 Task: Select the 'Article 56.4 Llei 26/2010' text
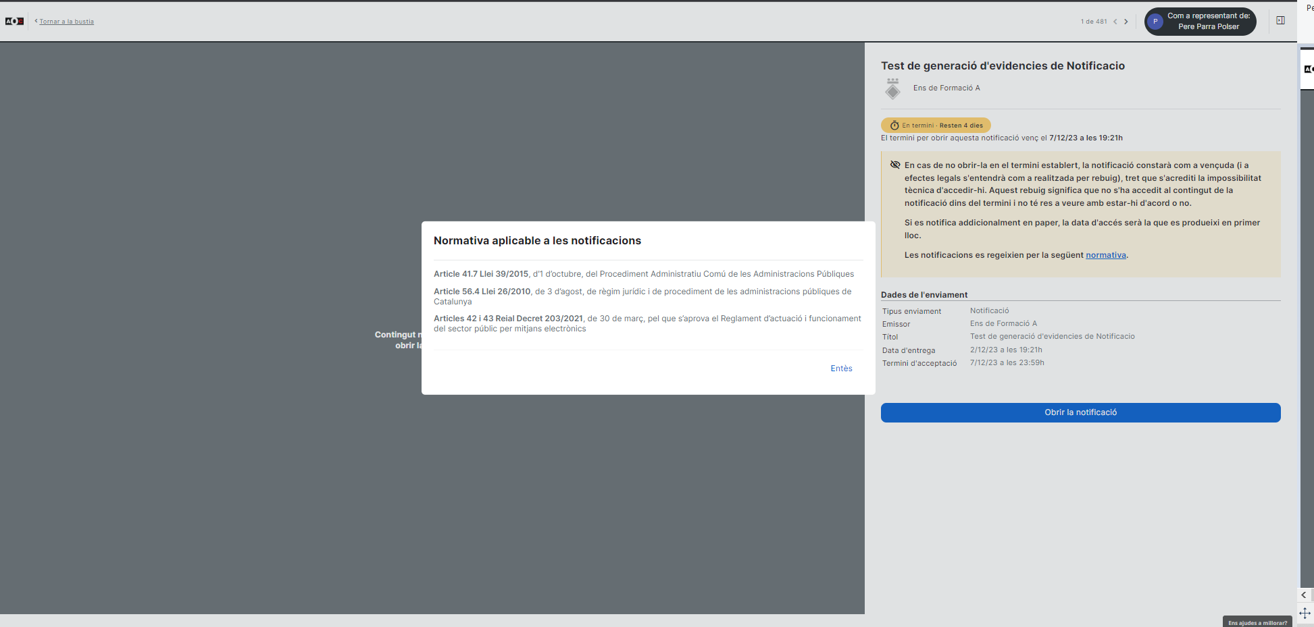[x=482, y=292]
